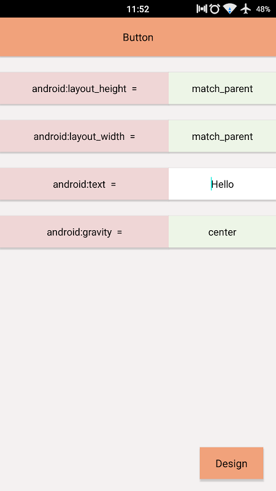Select the android:text attribute label

click(79, 184)
